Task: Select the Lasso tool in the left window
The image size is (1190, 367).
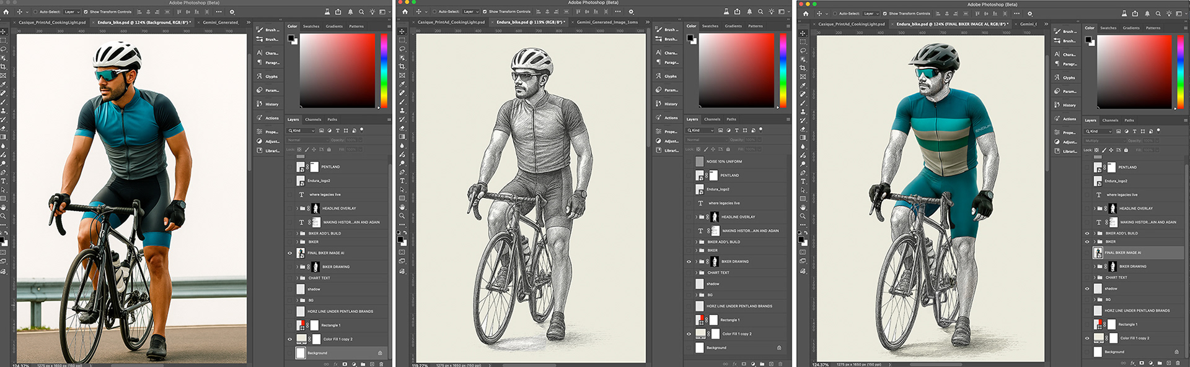Action: click(3, 49)
